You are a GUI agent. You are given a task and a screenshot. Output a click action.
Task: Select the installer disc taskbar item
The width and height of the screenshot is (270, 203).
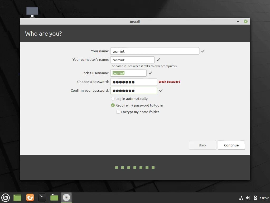click(66, 197)
